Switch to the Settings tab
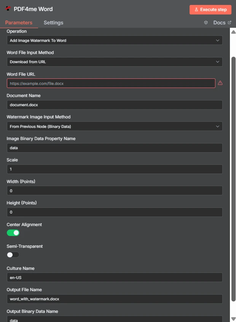The width and height of the screenshot is (236, 322). [x=53, y=22]
